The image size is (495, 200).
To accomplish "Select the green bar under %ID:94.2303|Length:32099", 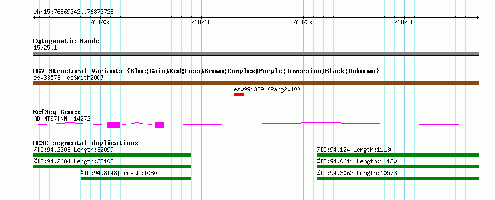I will tap(112, 155).
